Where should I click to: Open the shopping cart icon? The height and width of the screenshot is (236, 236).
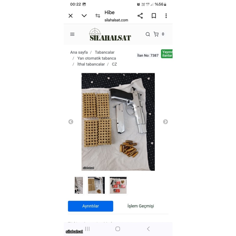tap(156, 34)
